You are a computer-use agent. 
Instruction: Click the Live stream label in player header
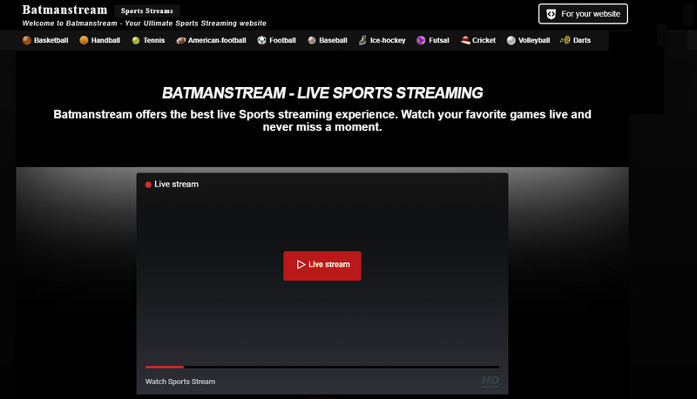point(177,185)
